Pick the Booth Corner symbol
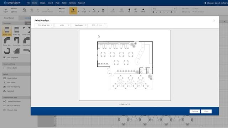The width and height of the screenshot is (228, 128). point(26,31)
